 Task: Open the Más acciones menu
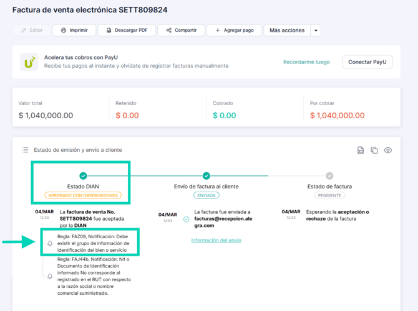pyautogui.click(x=286, y=30)
